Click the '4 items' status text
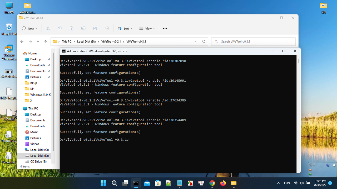337x189 pixels. [x=25, y=166]
